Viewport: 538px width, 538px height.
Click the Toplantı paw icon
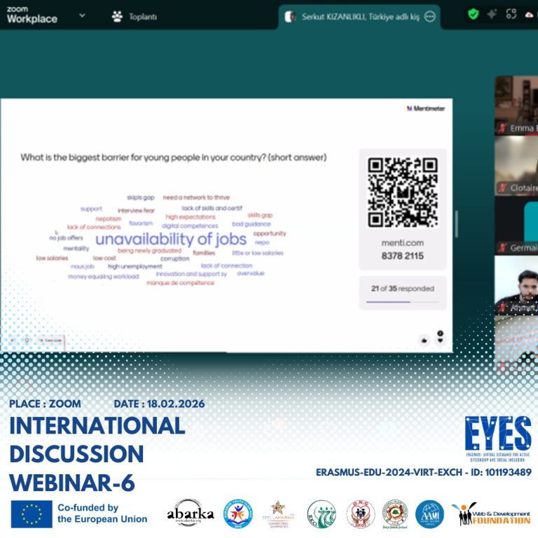point(117,16)
